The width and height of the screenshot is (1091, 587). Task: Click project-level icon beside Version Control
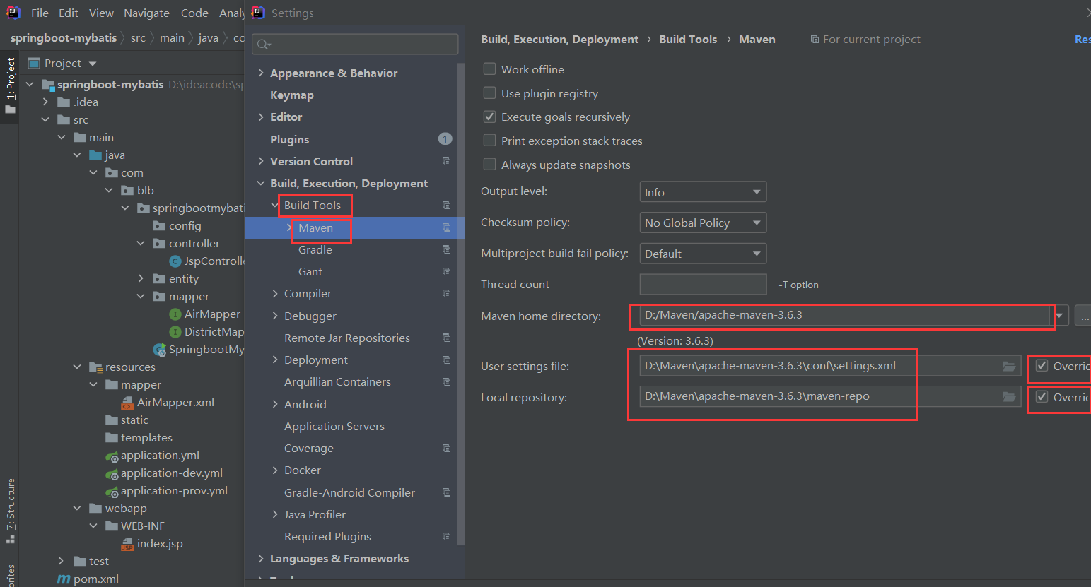[446, 161]
